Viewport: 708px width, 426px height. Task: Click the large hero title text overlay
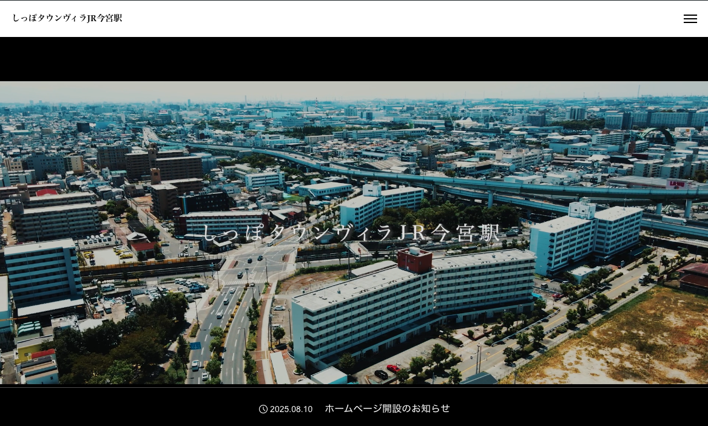352,233
